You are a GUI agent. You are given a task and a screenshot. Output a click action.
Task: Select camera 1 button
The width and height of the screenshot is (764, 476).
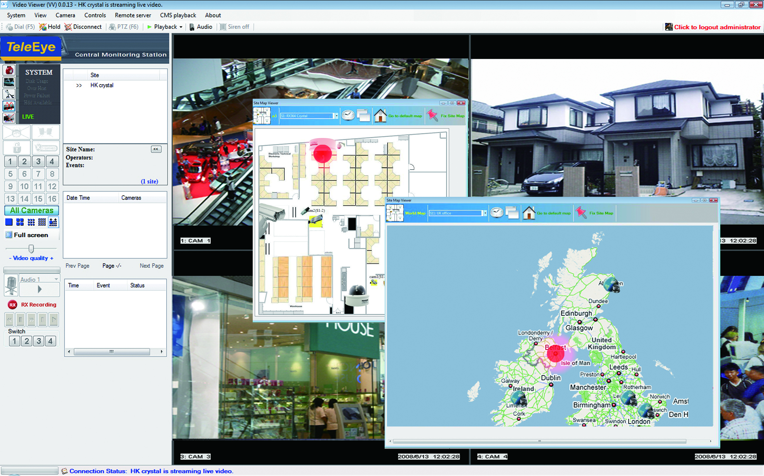pos(10,161)
